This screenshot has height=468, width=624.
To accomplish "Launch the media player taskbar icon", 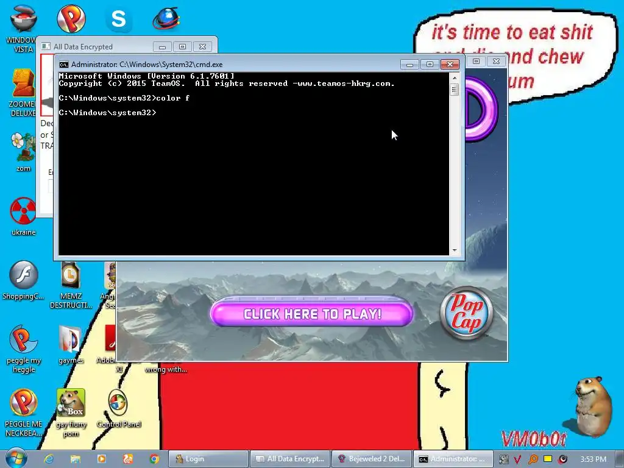I will pos(102,459).
